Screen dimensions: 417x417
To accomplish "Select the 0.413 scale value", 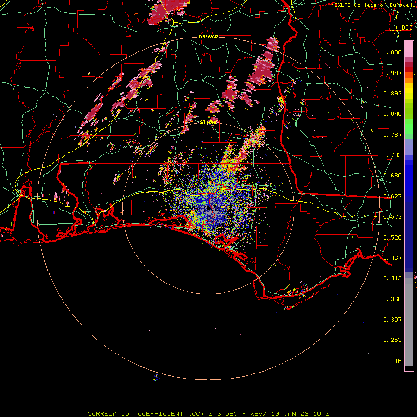I will click(x=392, y=278).
